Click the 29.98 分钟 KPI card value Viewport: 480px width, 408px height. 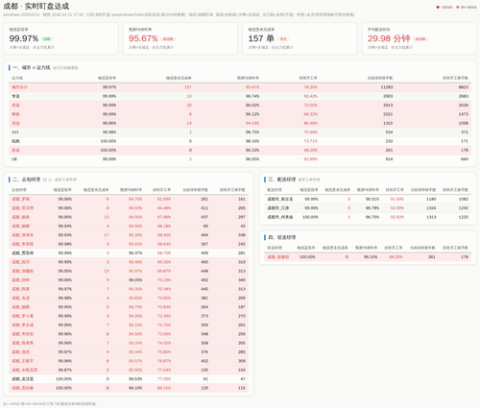point(389,38)
